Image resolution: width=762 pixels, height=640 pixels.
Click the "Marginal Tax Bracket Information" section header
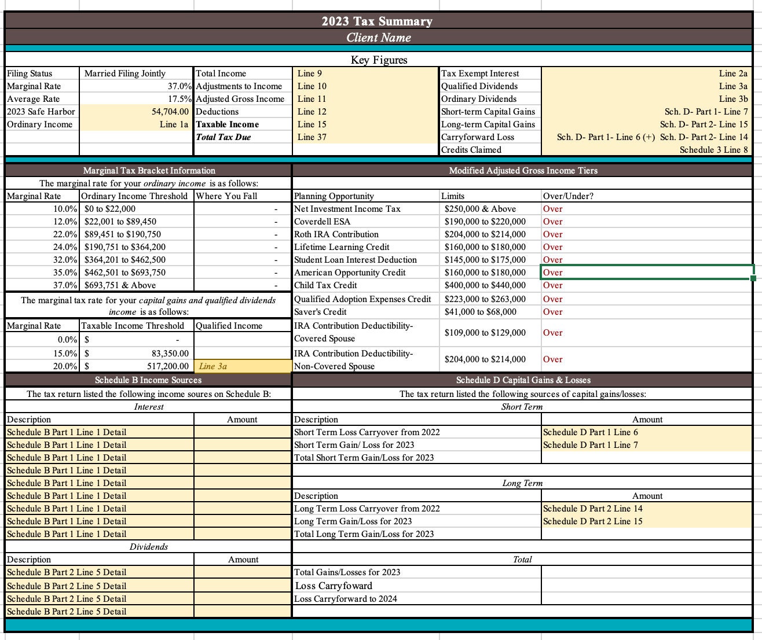click(x=149, y=171)
